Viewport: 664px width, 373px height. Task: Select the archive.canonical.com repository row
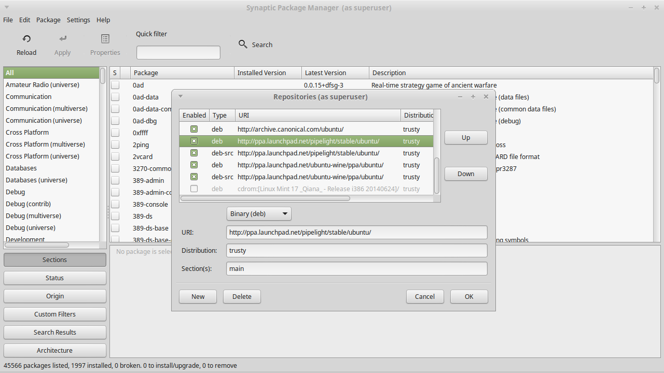coord(307,129)
